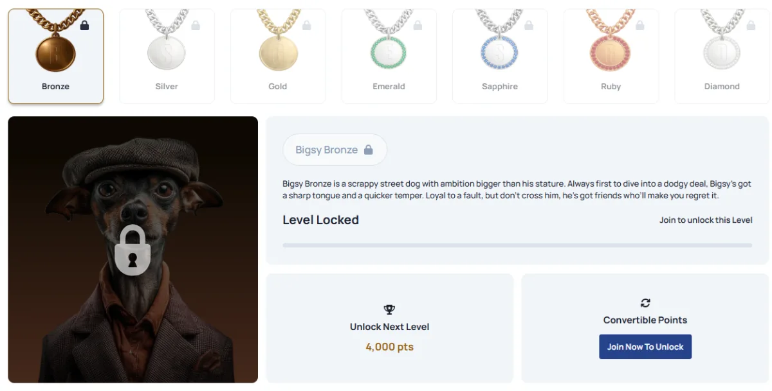Open the Emerald level card

pos(389,55)
